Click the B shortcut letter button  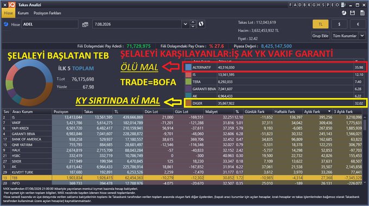click(304, 5)
